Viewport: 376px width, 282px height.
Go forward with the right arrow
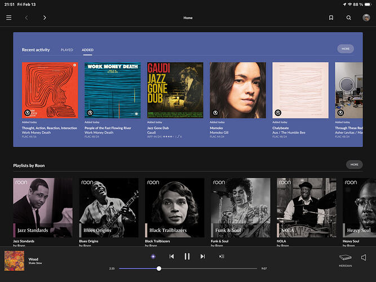(x=45, y=17)
